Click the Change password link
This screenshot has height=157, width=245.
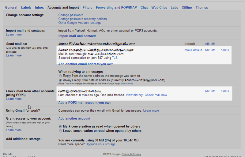tap(71, 15)
